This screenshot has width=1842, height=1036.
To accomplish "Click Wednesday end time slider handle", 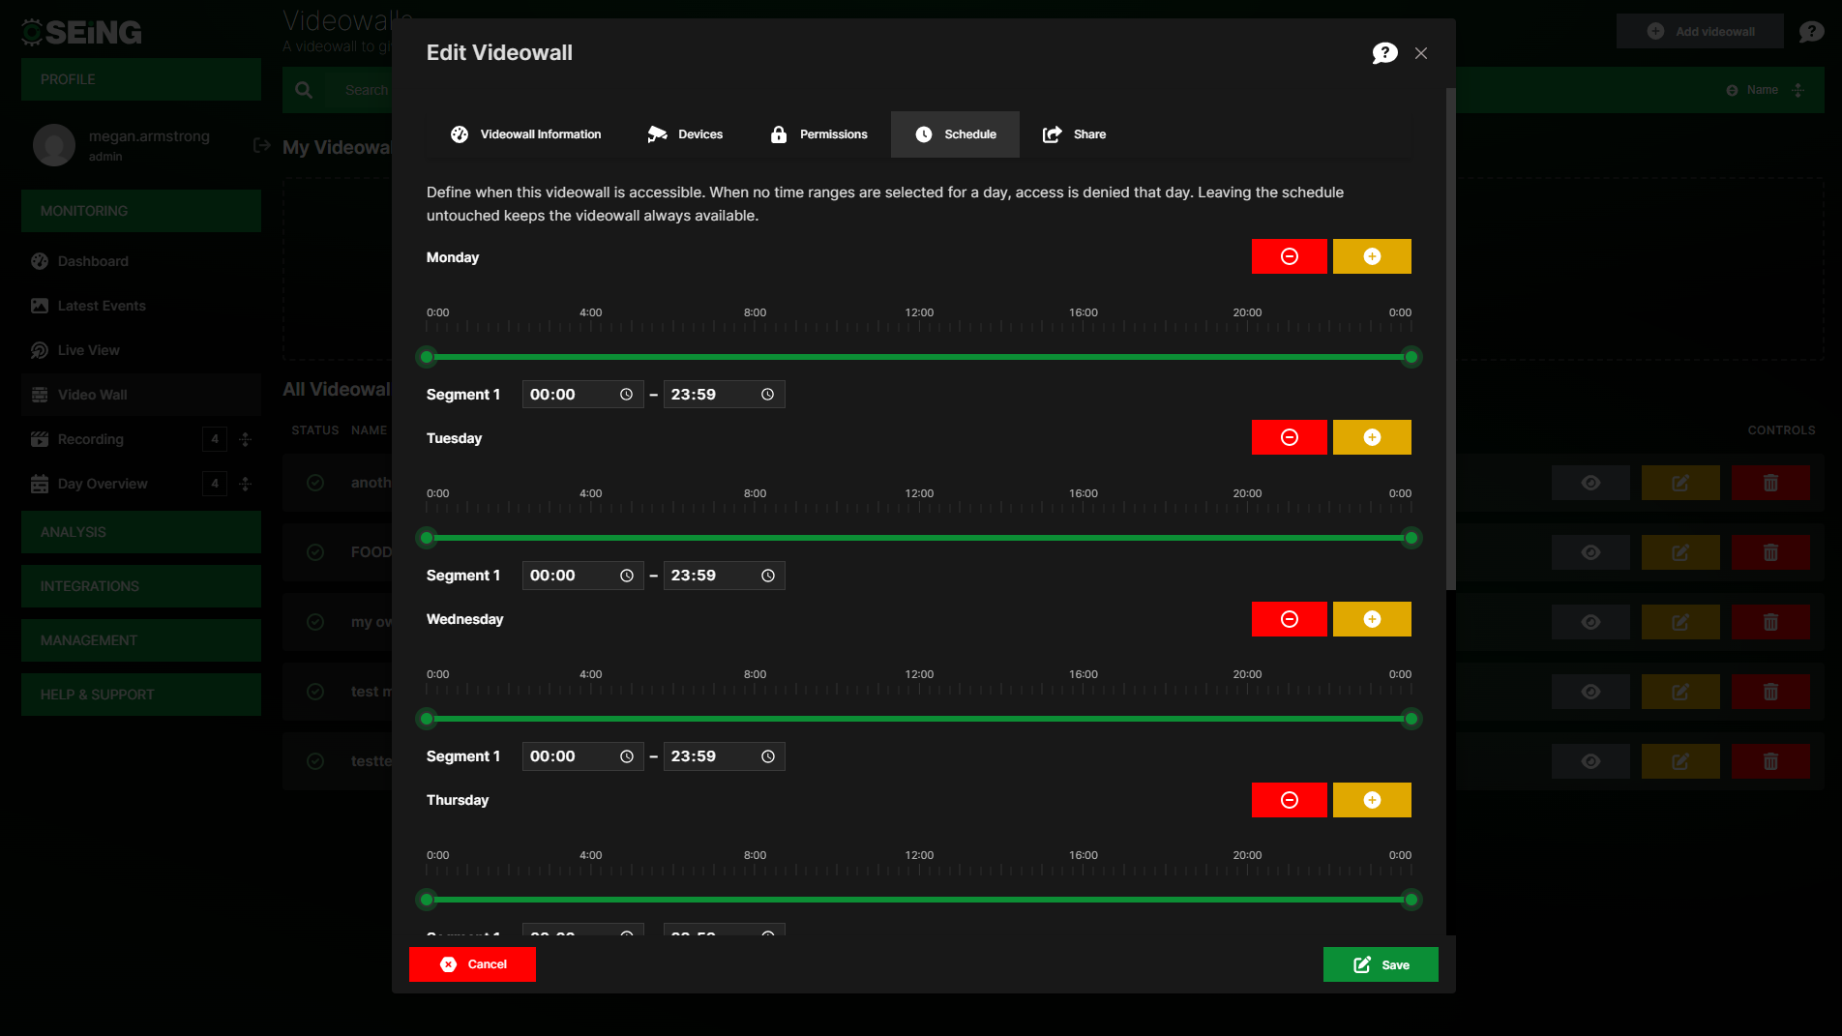I will pyautogui.click(x=1411, y=719).
